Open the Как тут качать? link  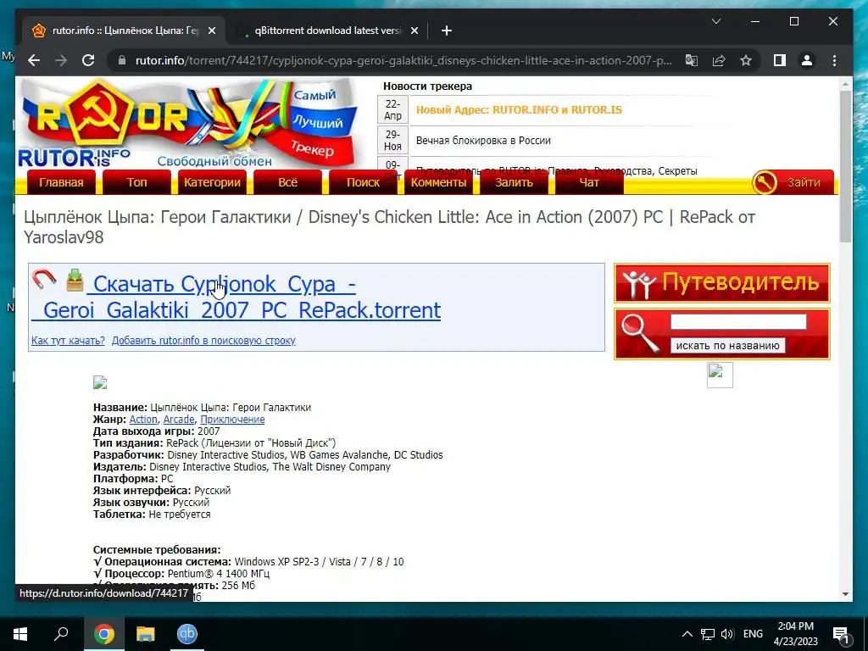pyautogui.click(x=68, y=341)
